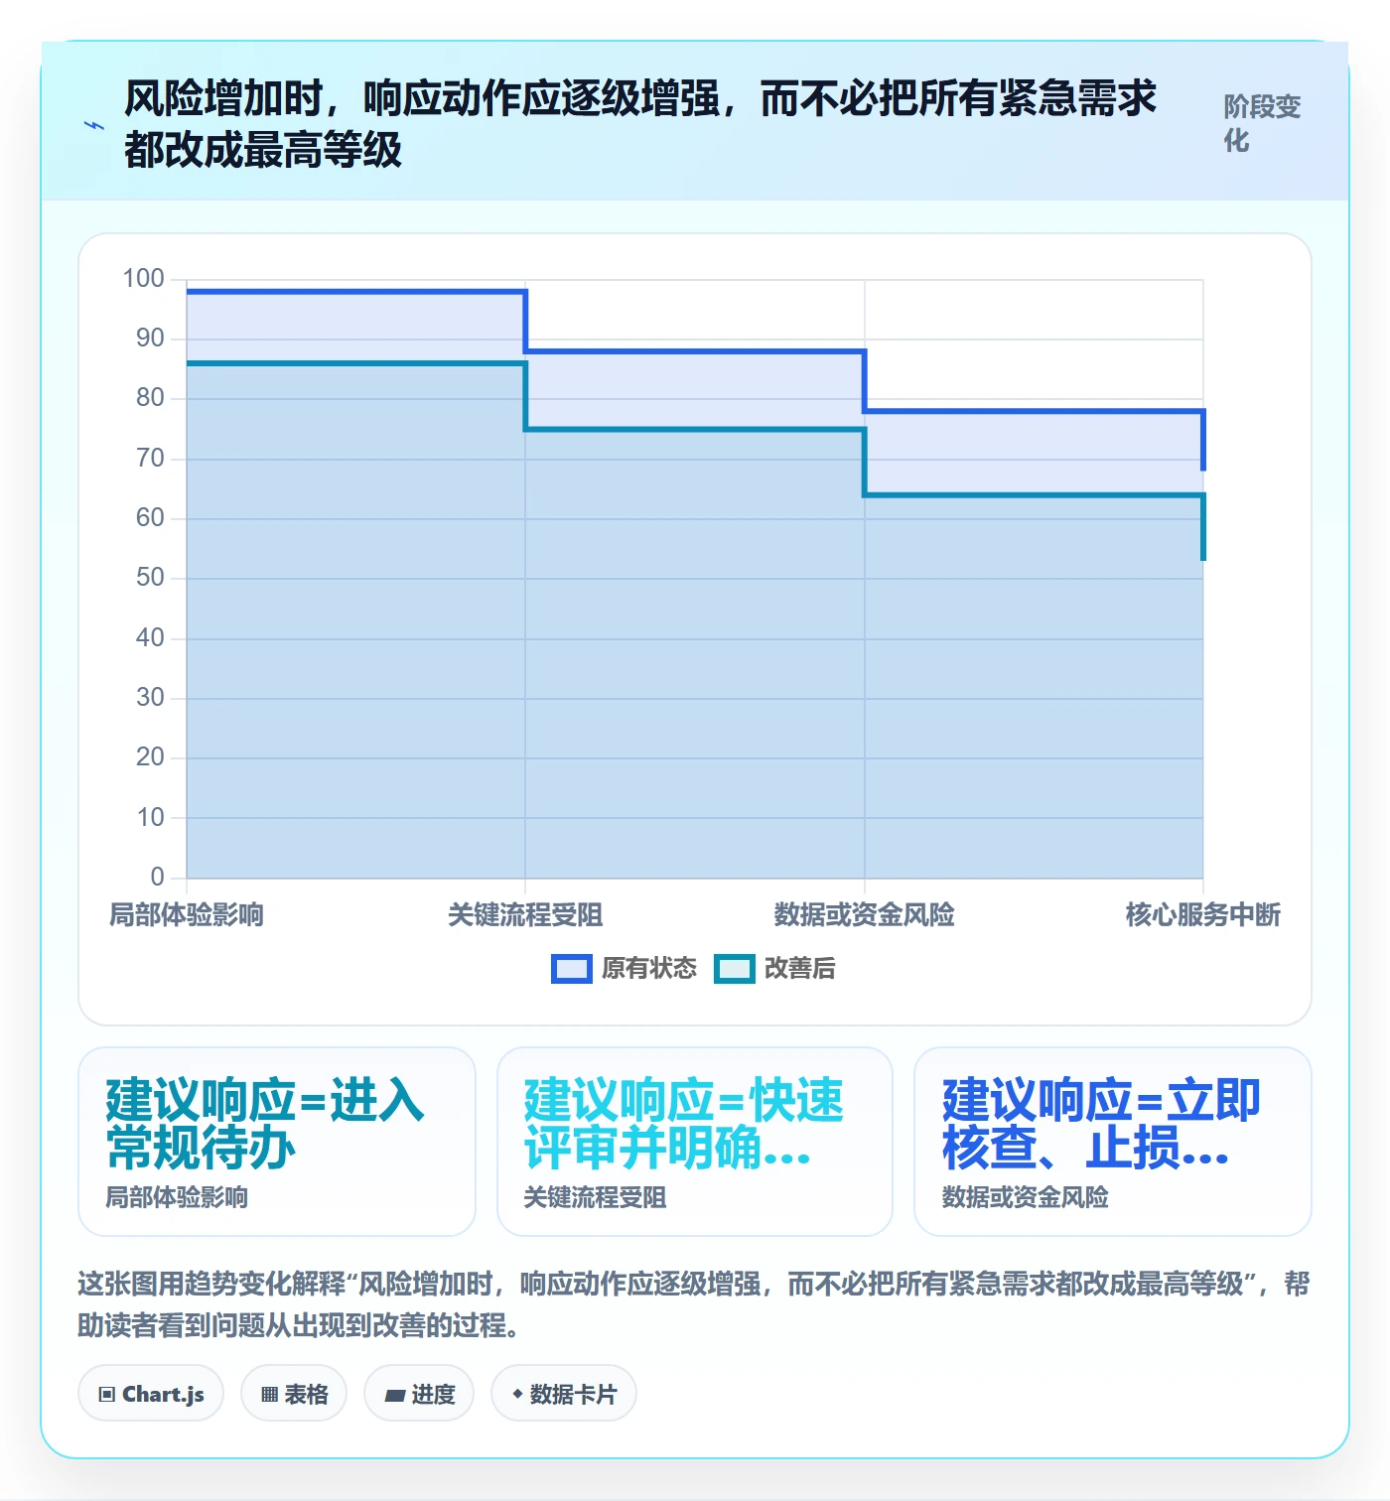Click the 原有状态 legend label
Image resolution: width=1390 pixels, height=1501 pixels.
[649, 969]
